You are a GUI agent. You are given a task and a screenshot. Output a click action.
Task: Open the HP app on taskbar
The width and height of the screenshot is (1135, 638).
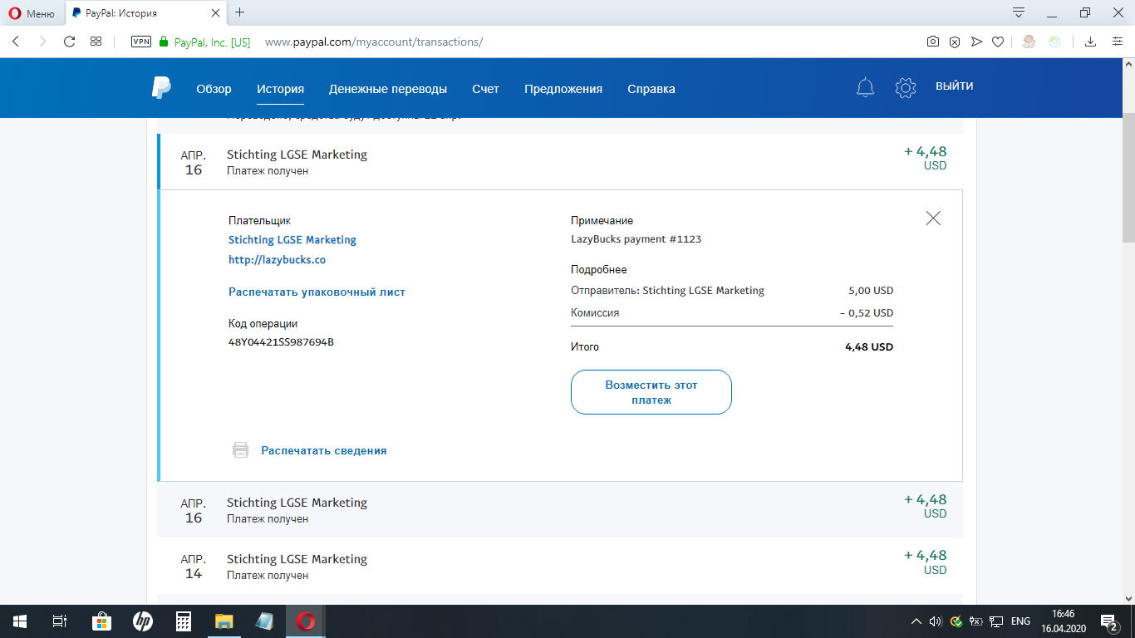click(143, 621)
